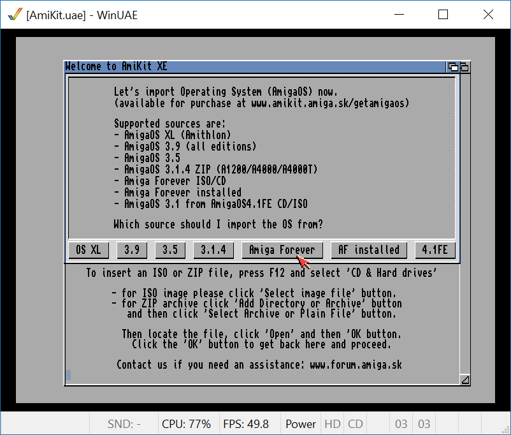Click 'Which source should I import' question

(219, 224)
